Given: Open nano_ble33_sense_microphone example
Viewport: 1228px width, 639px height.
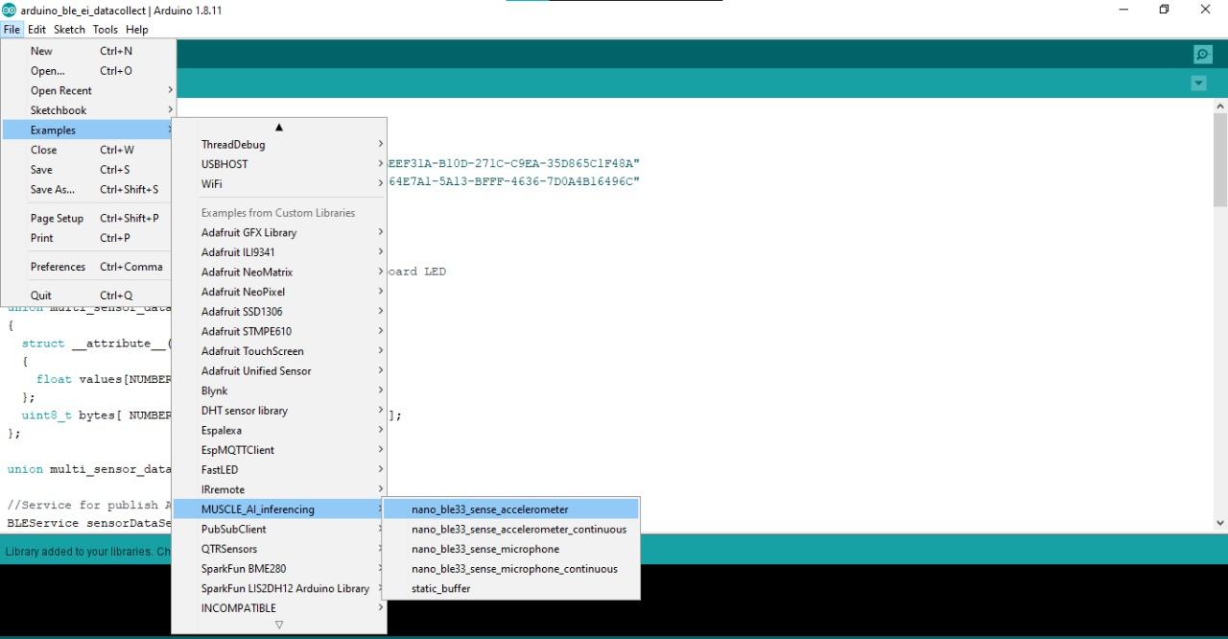Looking at the screenshot, I should tap(510, 549).
